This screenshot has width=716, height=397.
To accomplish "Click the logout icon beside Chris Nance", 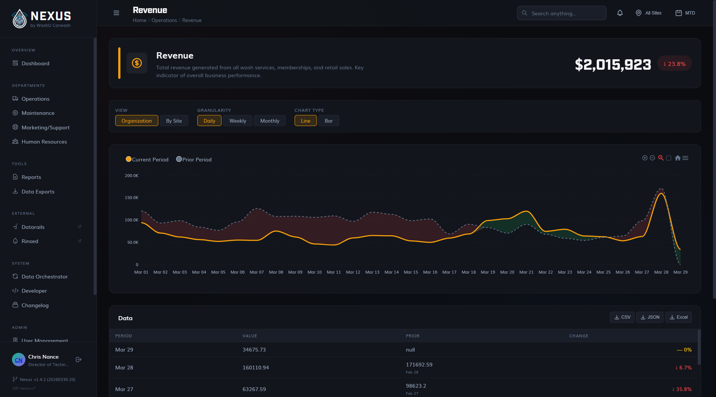I will (x=79, y=360).
